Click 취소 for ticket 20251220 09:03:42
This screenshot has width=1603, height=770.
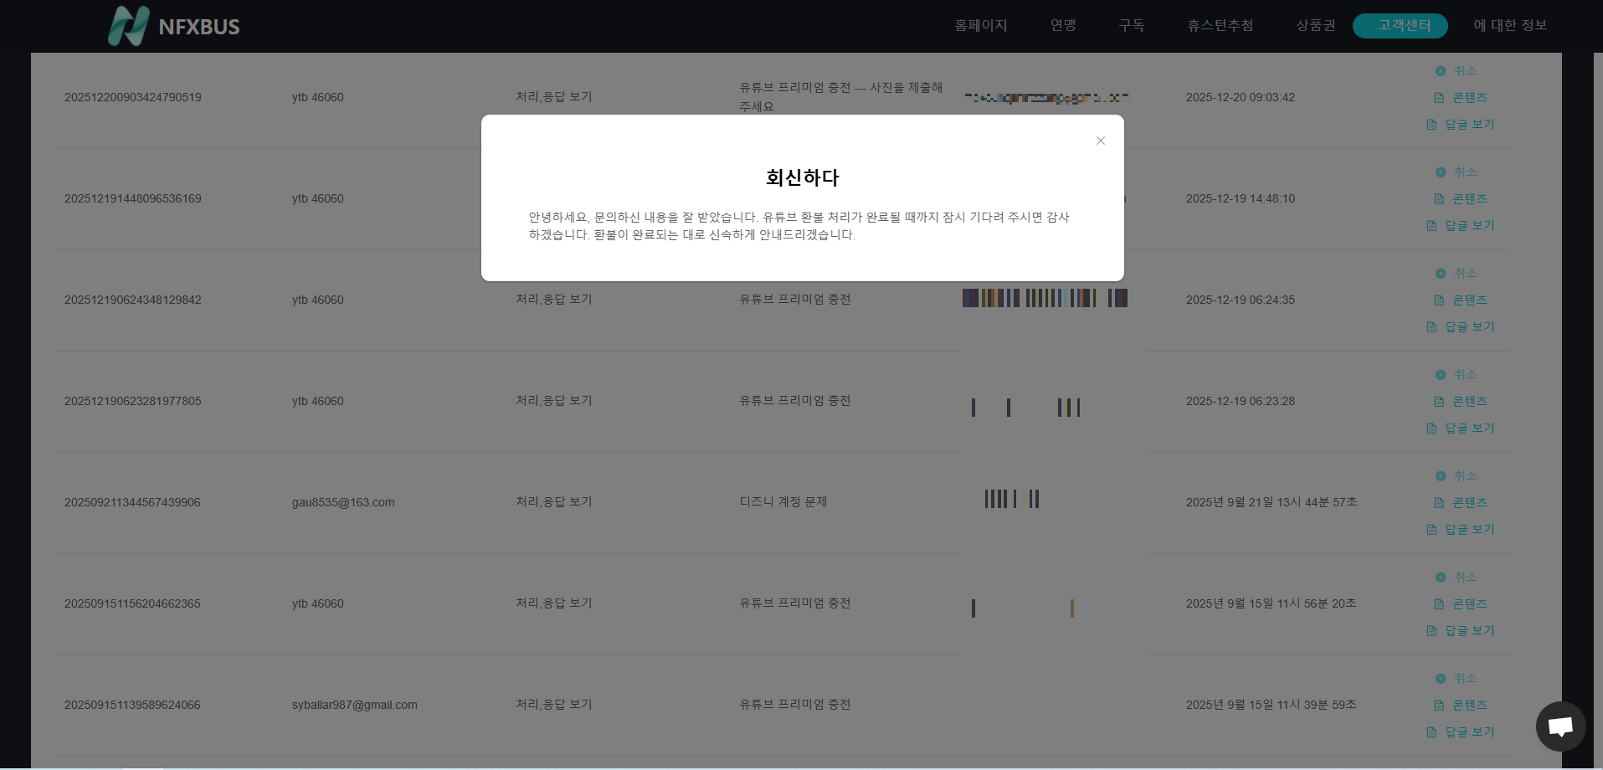1457,71
